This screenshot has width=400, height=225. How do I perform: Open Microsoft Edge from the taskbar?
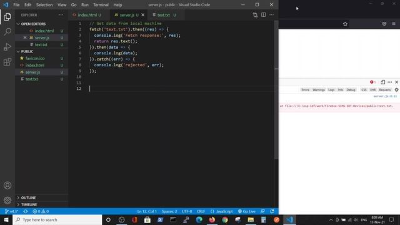coord(199,219)
